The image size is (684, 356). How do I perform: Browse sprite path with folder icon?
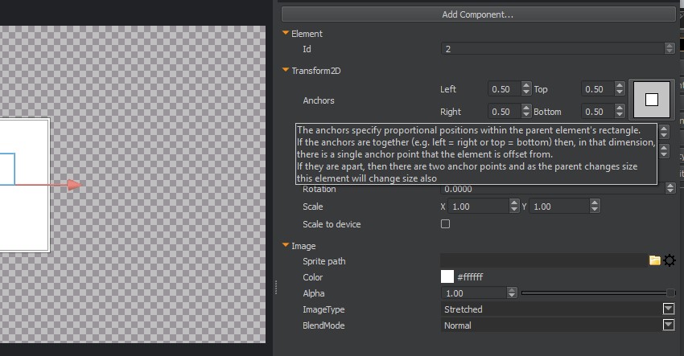tap(654, 260)
